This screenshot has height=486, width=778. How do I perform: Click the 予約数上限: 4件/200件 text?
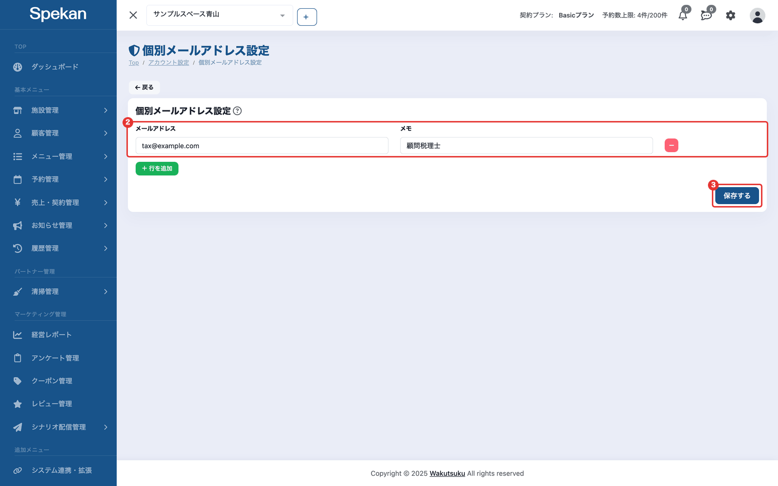(635, 16)
